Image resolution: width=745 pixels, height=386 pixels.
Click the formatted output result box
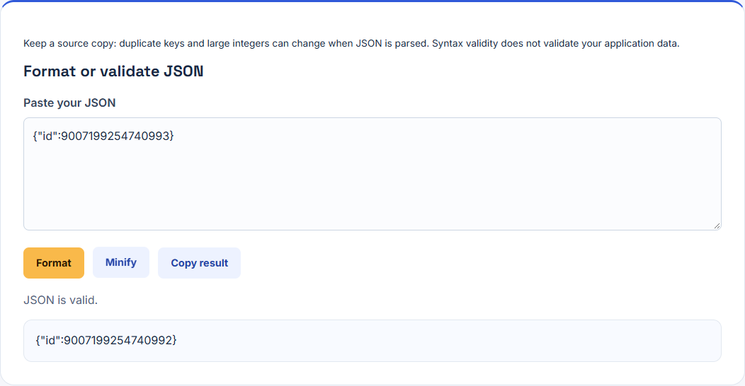372,341
